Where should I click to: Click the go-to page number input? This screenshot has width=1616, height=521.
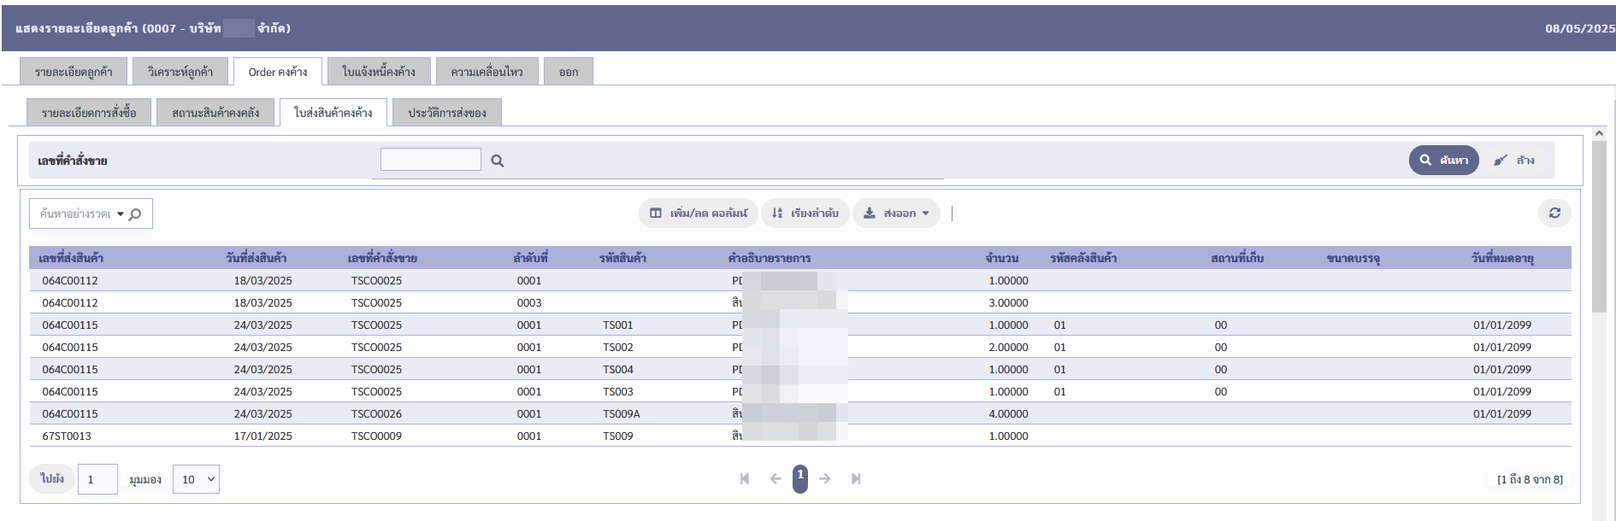click(97, 479)
